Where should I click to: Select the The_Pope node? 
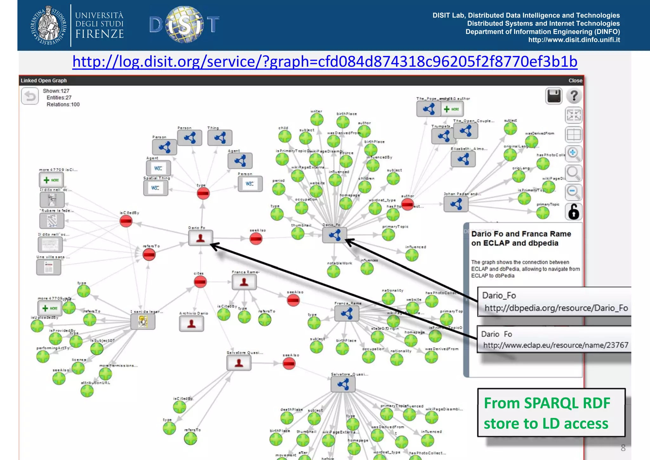(428, 109)
